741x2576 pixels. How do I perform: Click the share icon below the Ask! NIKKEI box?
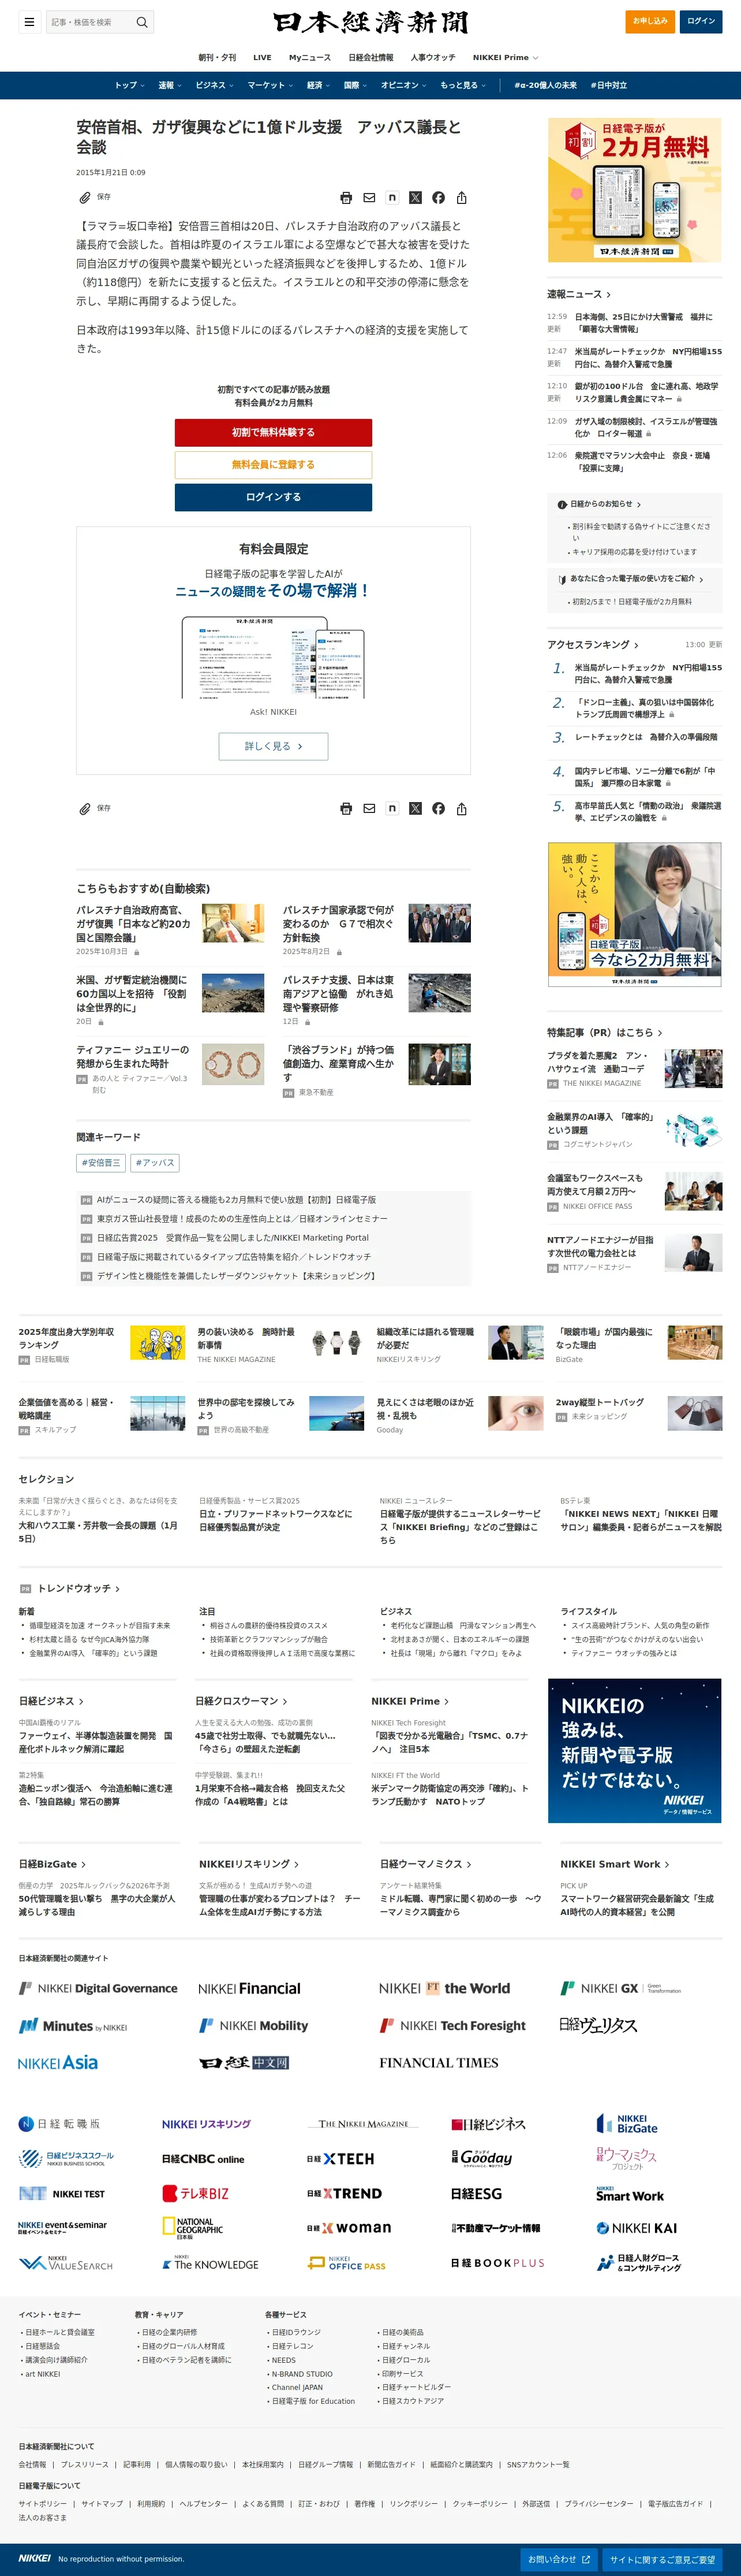click(461, 808)
